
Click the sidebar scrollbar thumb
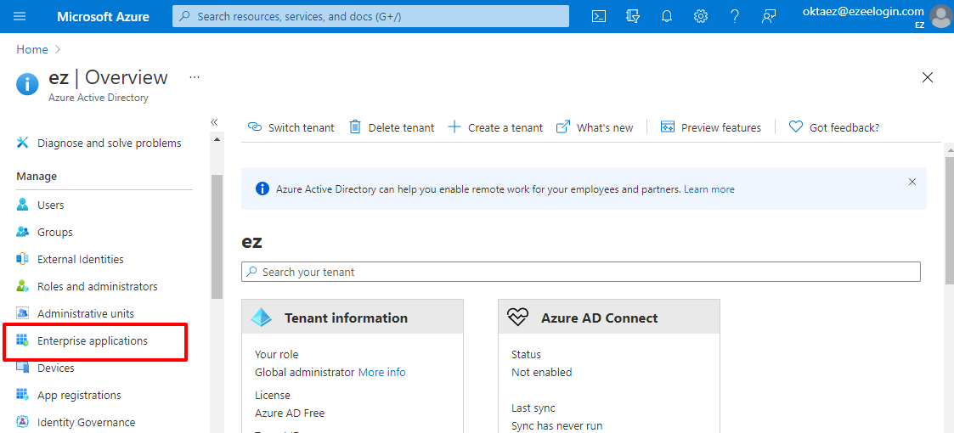pos(217,237)
